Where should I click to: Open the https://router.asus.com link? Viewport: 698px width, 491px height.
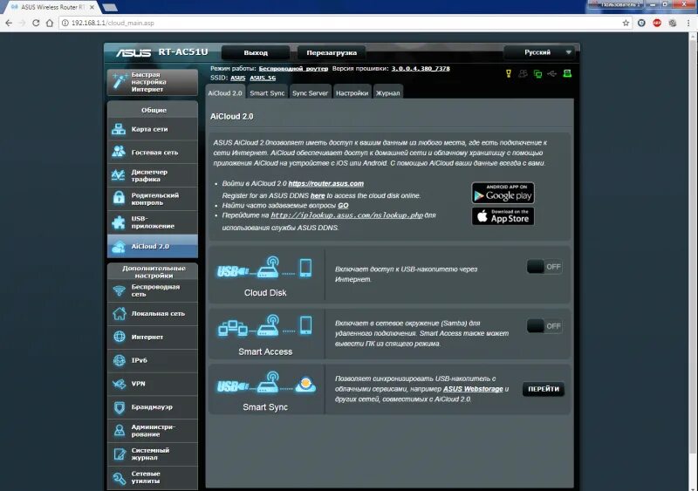[325, 183]
